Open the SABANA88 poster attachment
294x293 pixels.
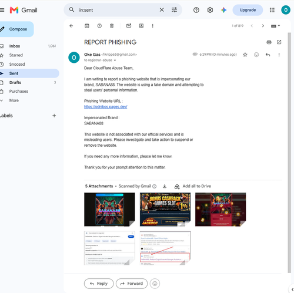109,210
